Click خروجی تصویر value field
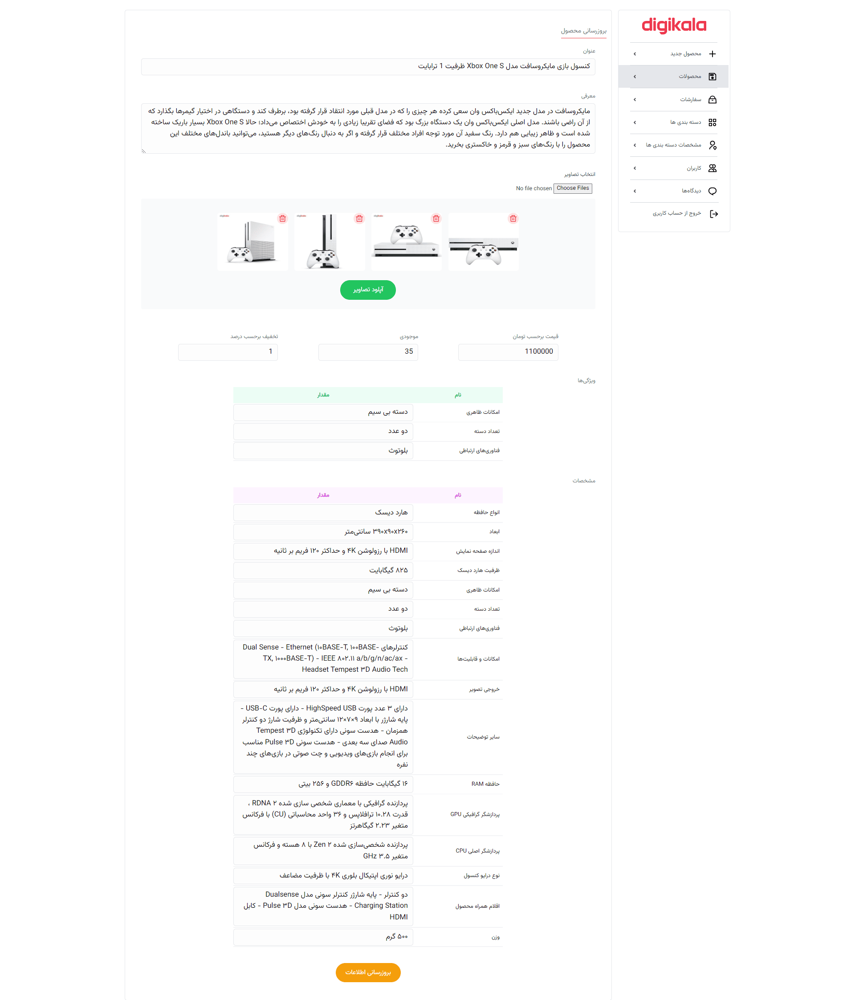The width and height of the screenshot is (855, 1000). tap(323, 690)
